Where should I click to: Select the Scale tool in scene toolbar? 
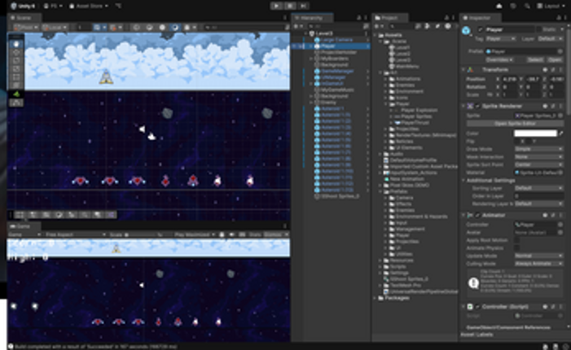(x=16, y=68)
